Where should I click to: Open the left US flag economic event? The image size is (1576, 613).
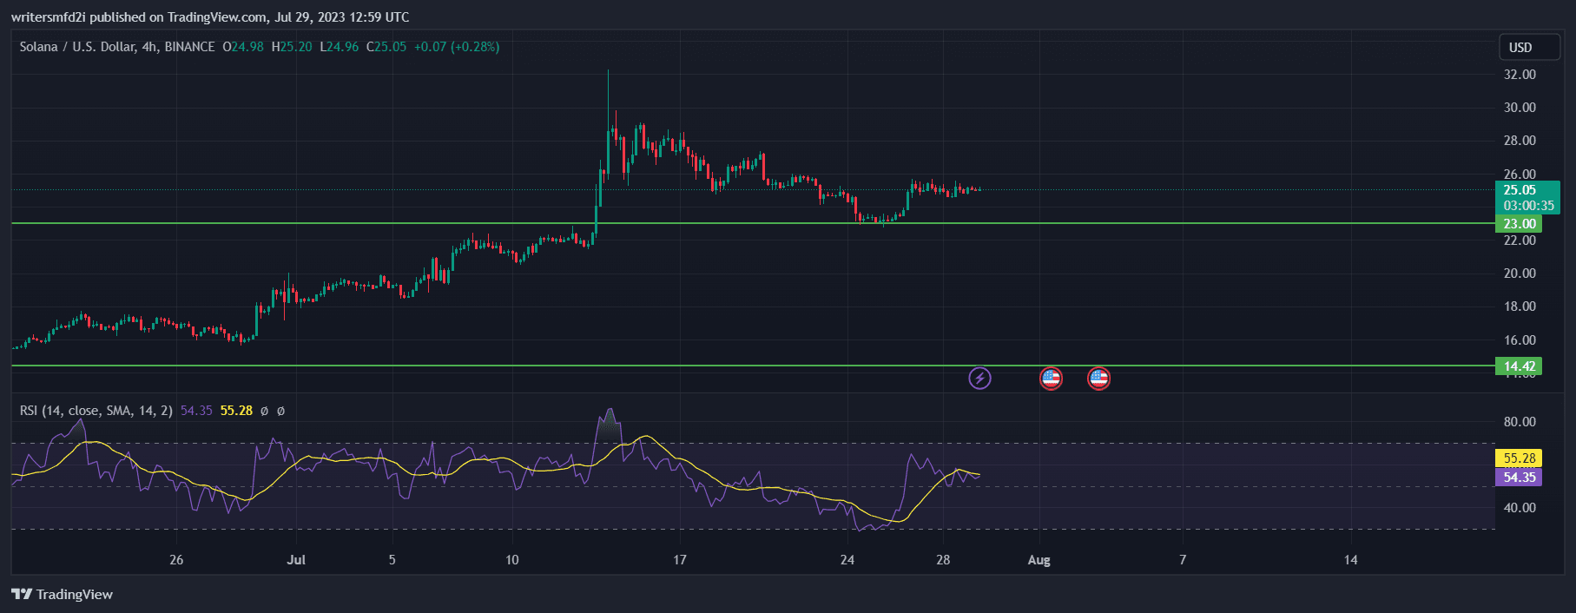click(1051, 379)
